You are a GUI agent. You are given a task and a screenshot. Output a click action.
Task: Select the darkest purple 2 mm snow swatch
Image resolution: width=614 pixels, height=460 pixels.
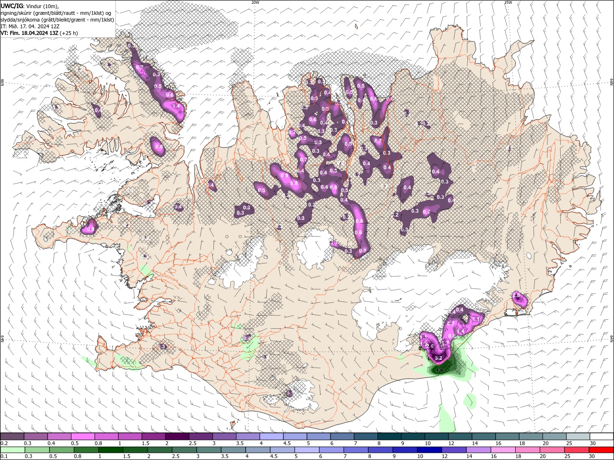[177, 437]
